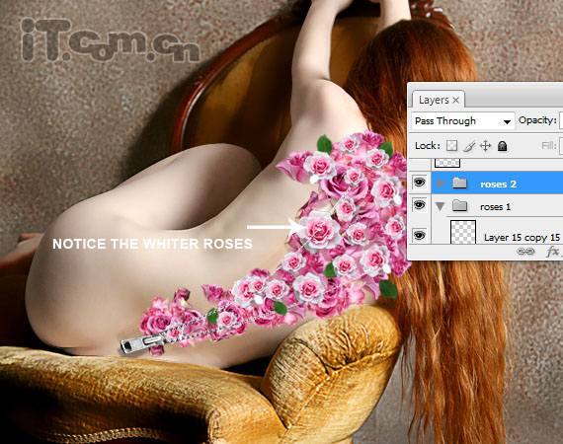Click the roses 2 group folder icon

coord(459,184)
